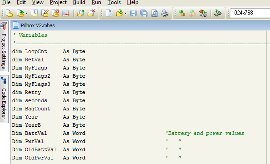Click the BattVal variable name

click(36, 133)
